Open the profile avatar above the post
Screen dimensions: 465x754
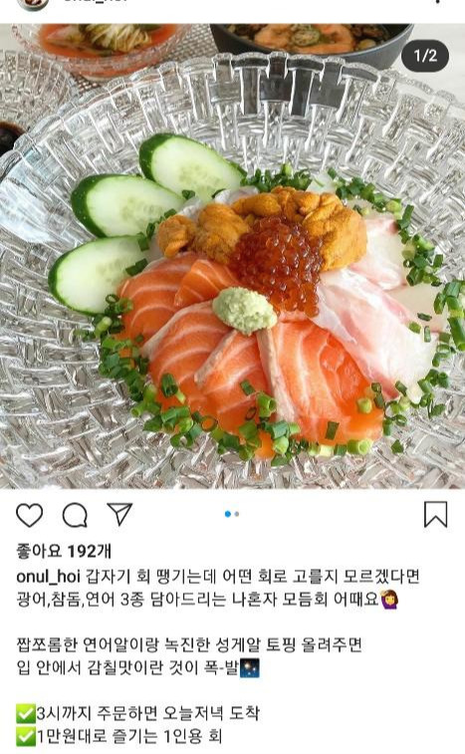33,4
